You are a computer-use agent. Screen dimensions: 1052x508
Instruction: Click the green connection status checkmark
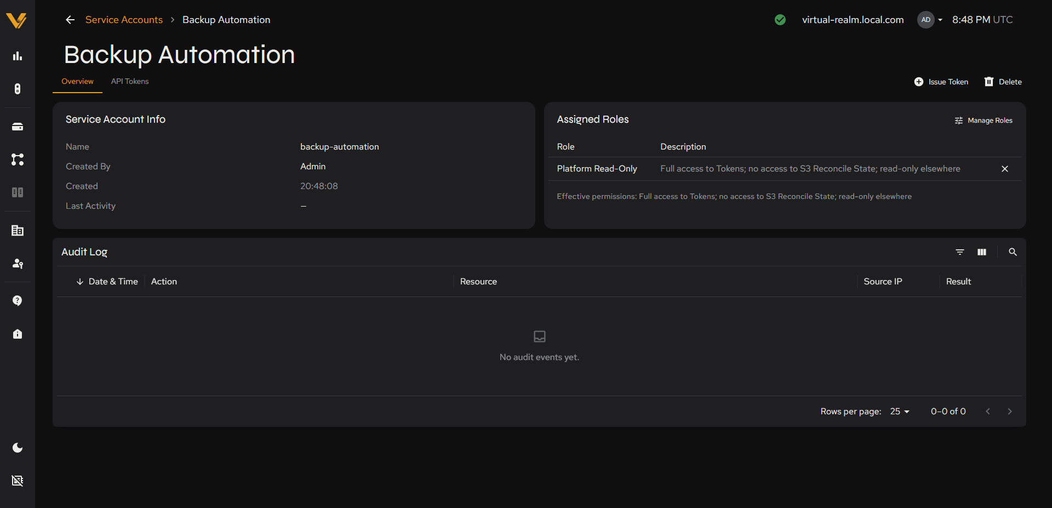[780, 20]
